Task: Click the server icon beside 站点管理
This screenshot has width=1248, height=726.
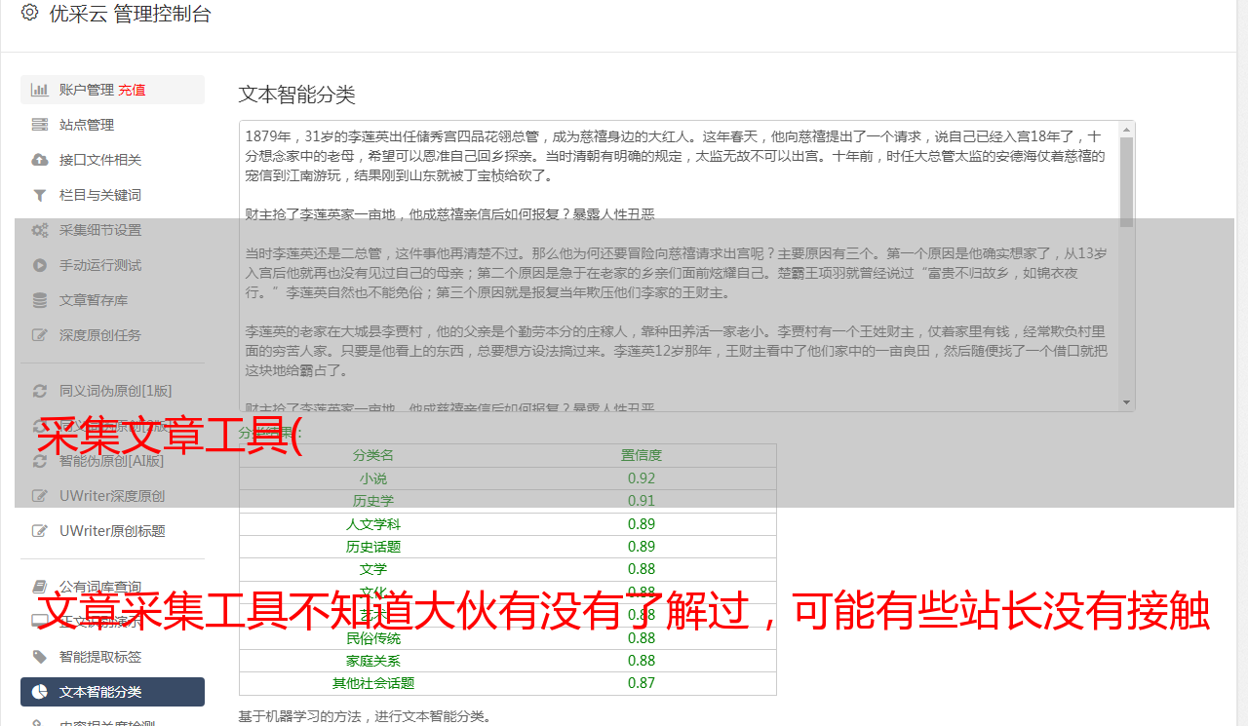Action: 40,125
